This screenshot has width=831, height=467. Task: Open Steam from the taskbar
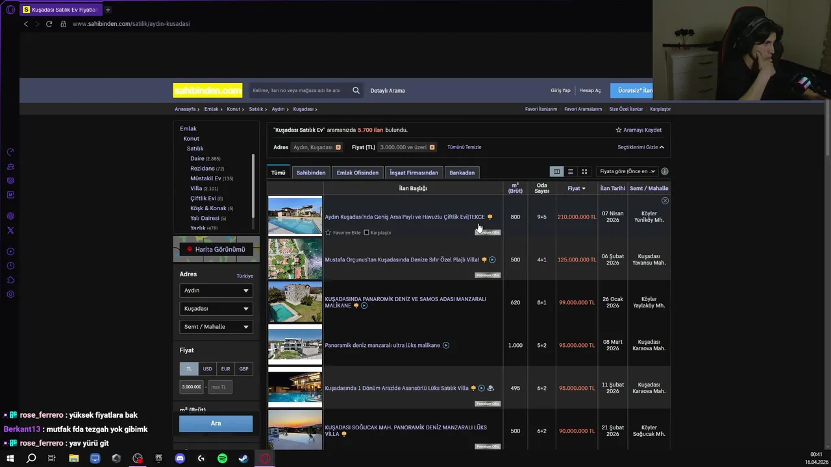click(243, 459)
